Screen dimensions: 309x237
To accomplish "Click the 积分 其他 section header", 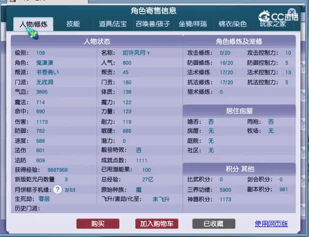I will 239,169.
